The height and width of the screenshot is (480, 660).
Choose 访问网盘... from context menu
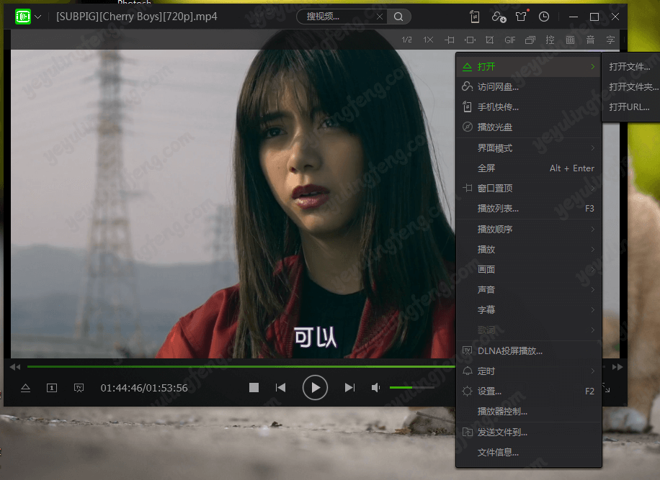point(529,86)
